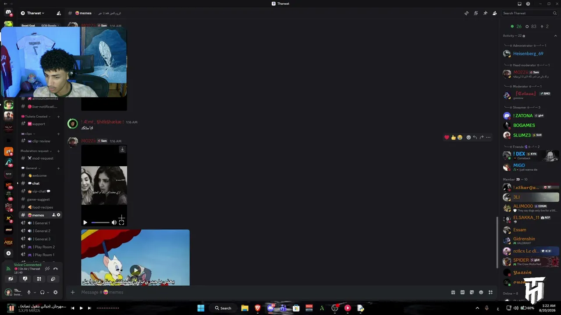Open the Apps launcher in message bar
Image resolution: width=561 pixels, height=315 pixels.
point(490,292)
